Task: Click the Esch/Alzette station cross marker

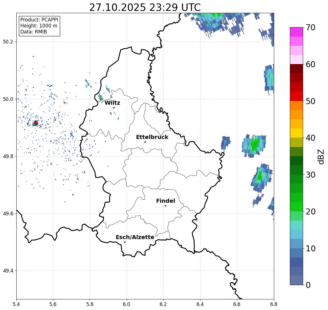Action: click(125, 242)
